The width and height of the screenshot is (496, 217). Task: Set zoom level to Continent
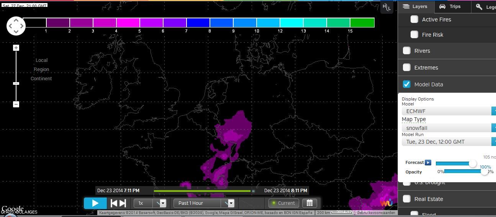click(x=41, y=78)
